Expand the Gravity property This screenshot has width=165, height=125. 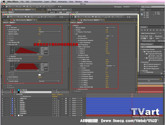tap(75, 30)
